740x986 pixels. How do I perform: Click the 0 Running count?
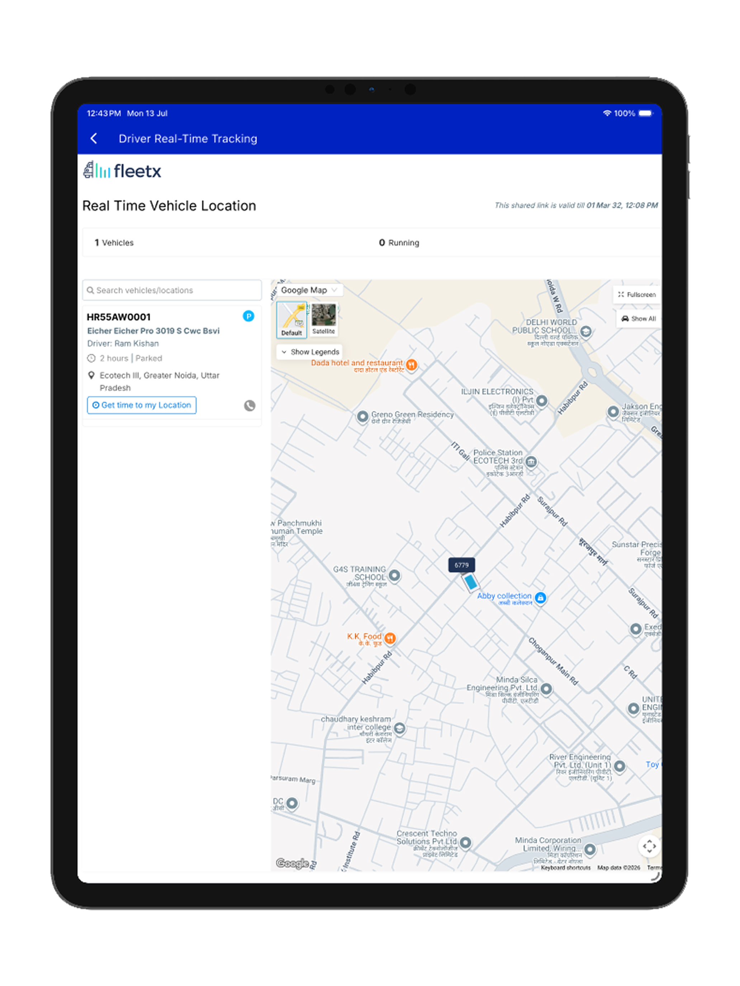click(399, 243)
